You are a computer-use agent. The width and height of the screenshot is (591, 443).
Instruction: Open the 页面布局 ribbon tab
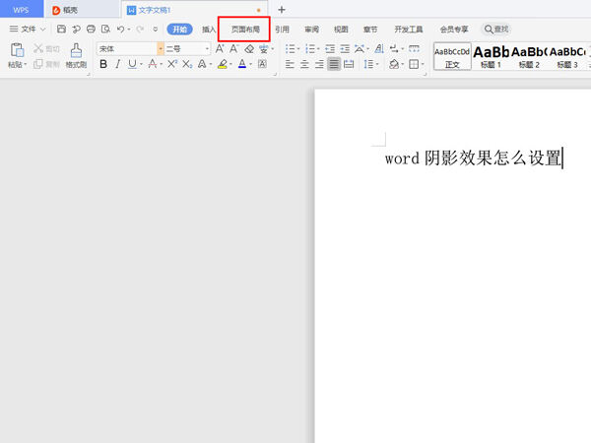[x=244, y=30]
